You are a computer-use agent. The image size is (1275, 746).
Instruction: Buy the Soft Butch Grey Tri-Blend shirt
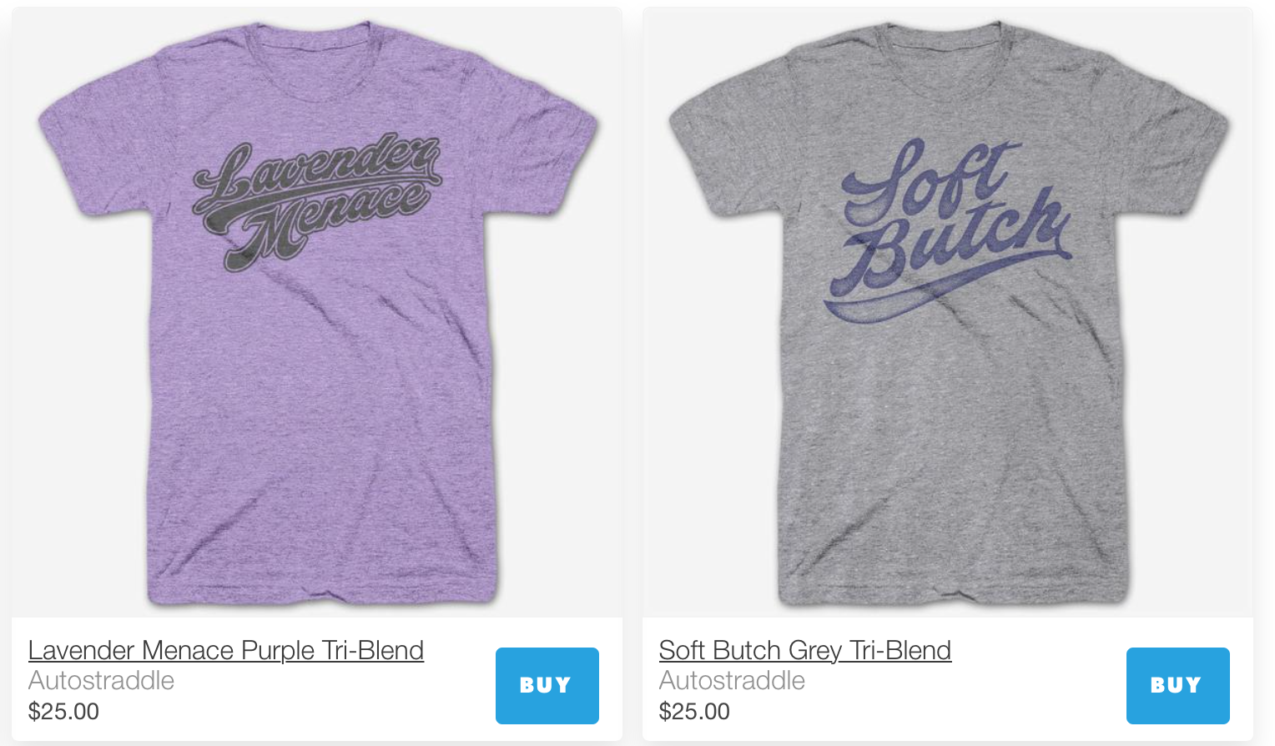pyautogui.click(x=1177, y=685)
